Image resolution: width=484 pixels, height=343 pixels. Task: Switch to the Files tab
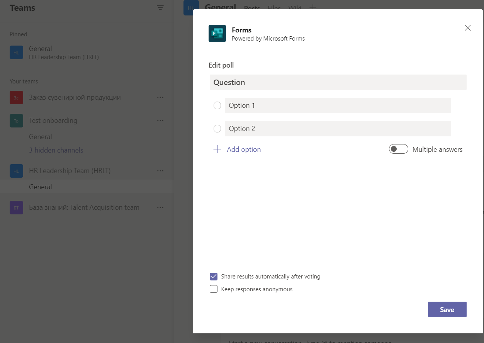click(x=274, y=8)
